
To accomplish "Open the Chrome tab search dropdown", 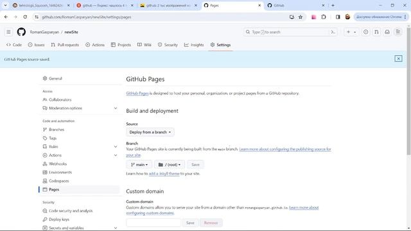I will 5,5.
